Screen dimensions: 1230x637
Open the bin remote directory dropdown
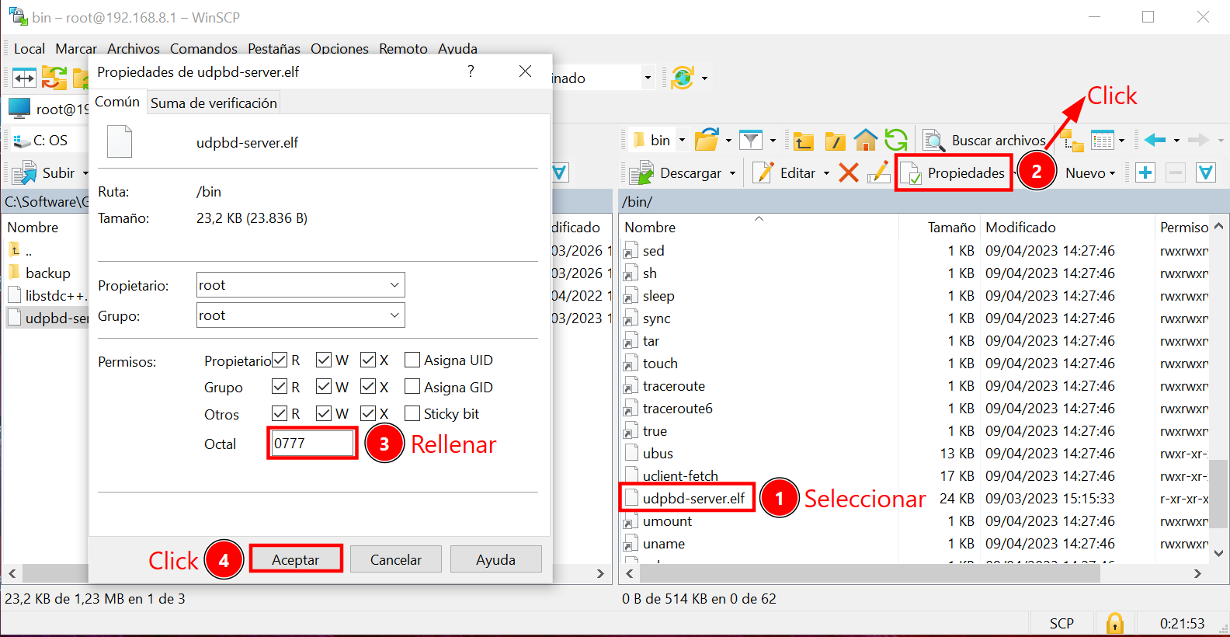tap(659, 141)
